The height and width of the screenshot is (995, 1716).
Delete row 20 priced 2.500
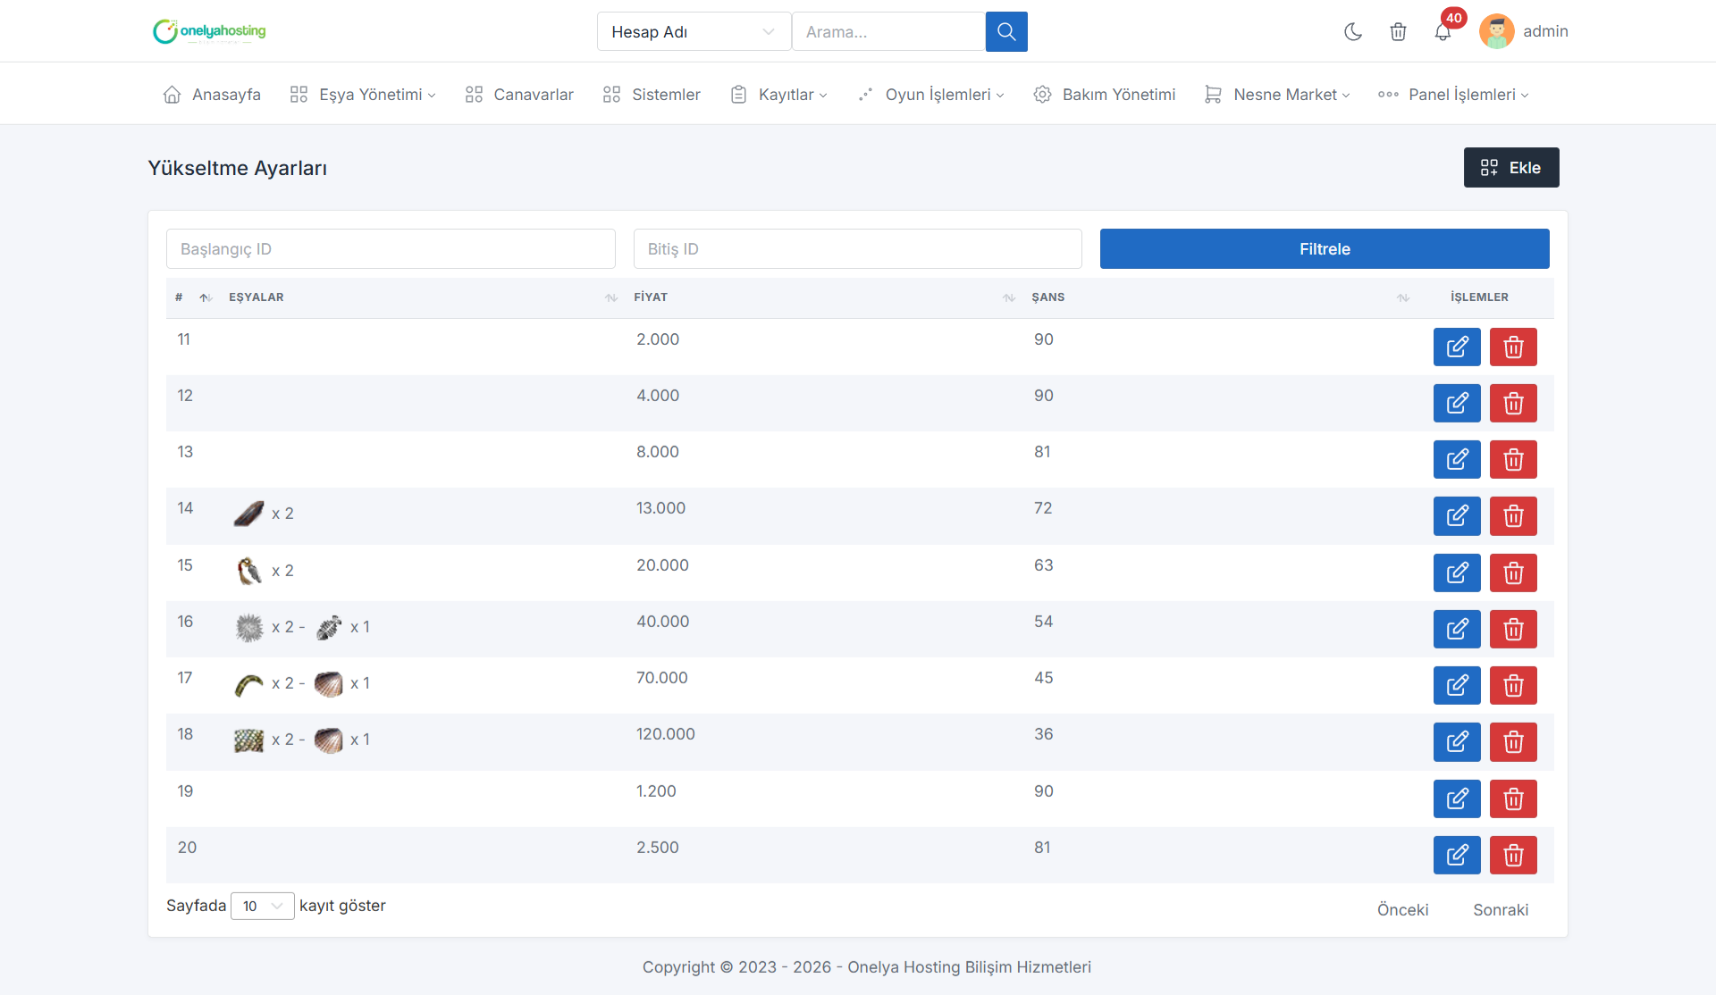point(1513,855)
